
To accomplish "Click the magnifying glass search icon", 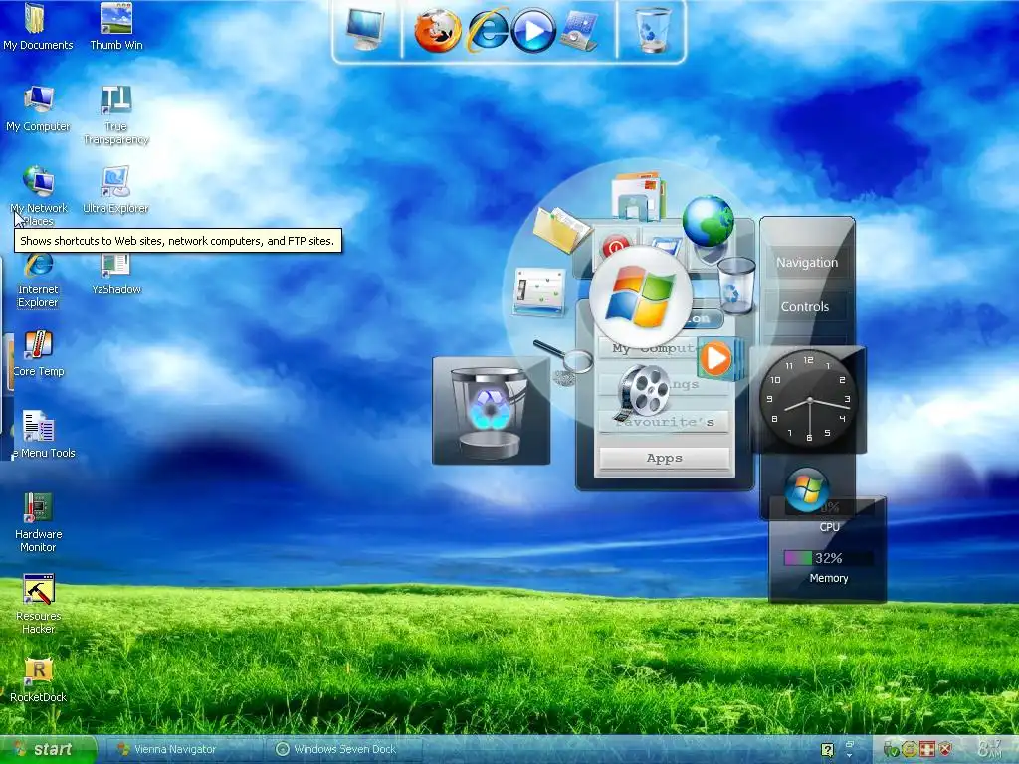I will tap(564, 361).
